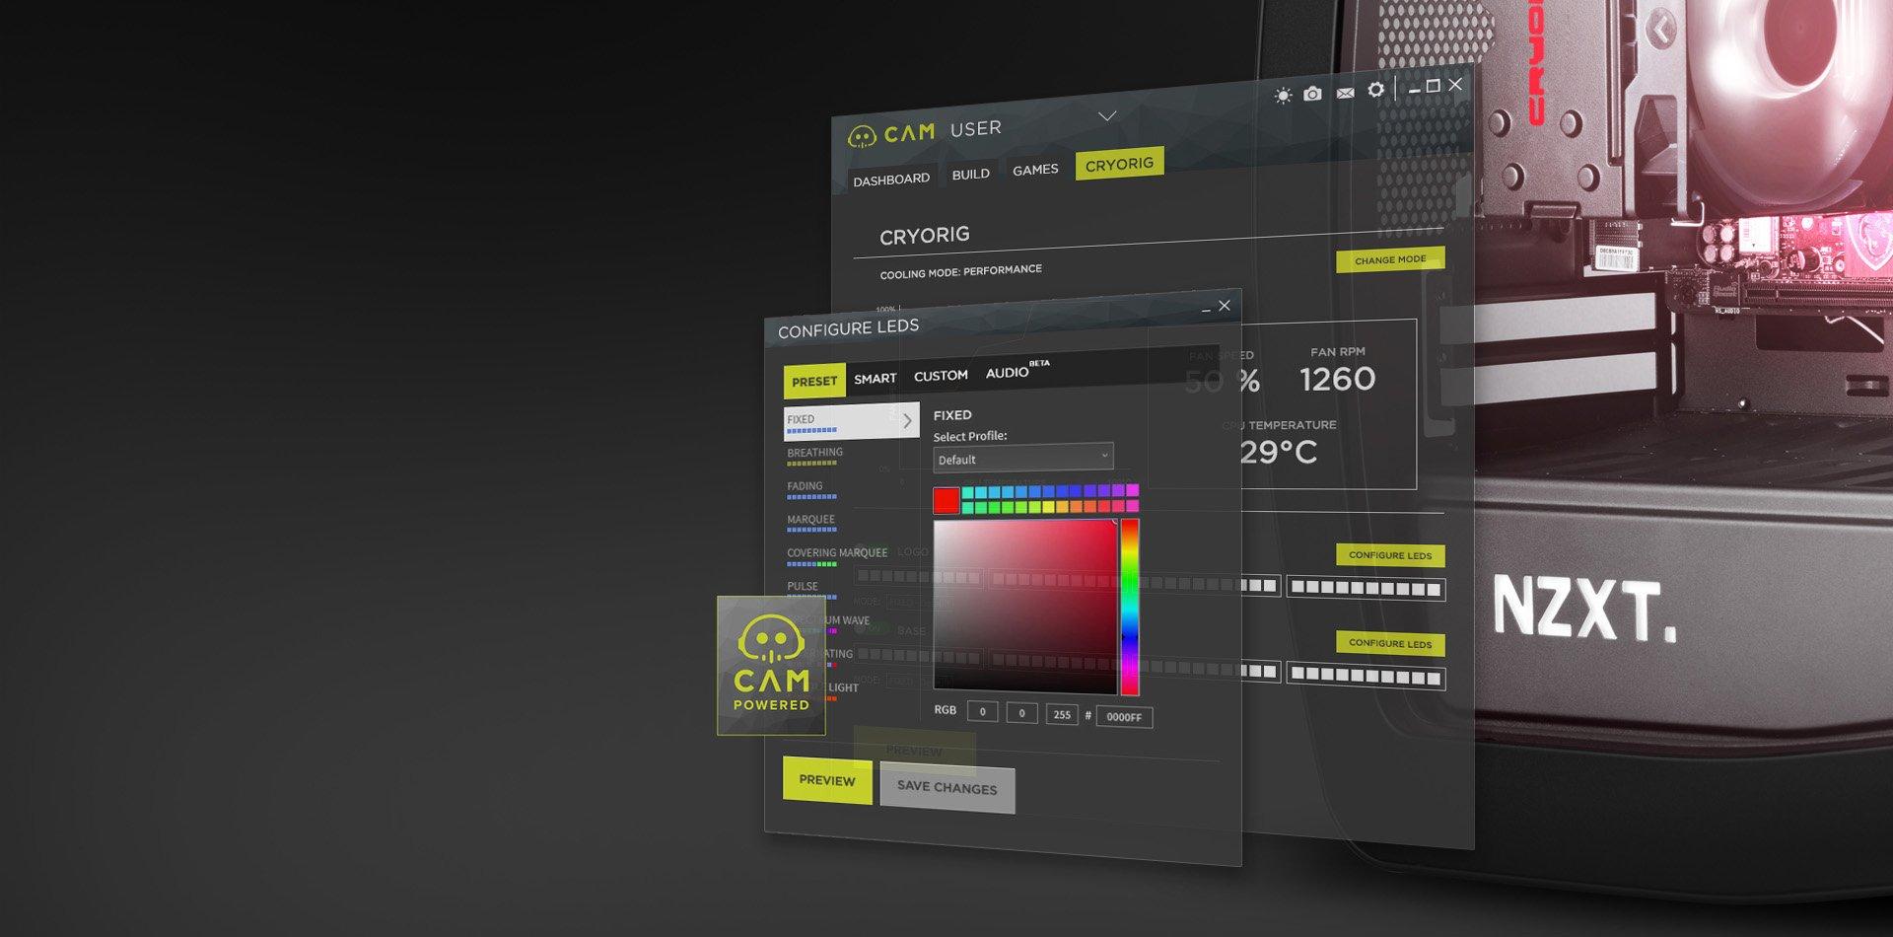Select the FIXED preset mode
This screenshot has height=937, width=1893.
point(852,421)
